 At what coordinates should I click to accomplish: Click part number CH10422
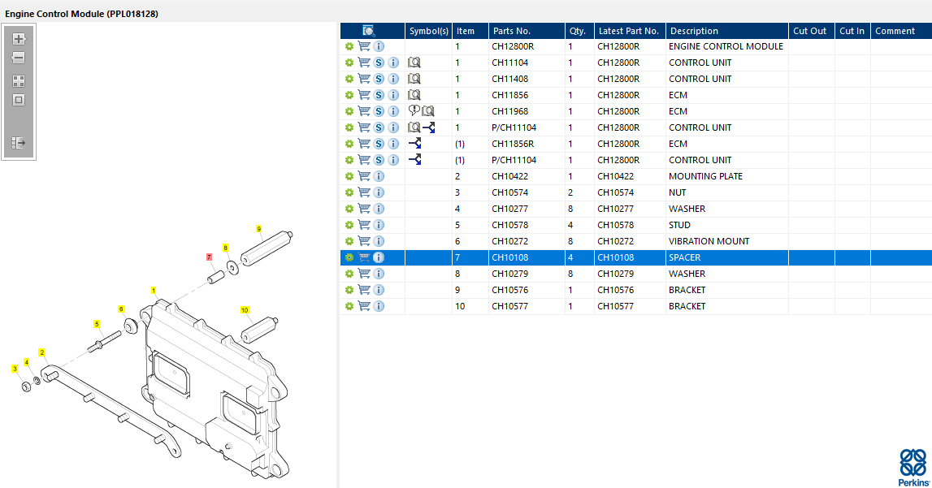(510, 176)
